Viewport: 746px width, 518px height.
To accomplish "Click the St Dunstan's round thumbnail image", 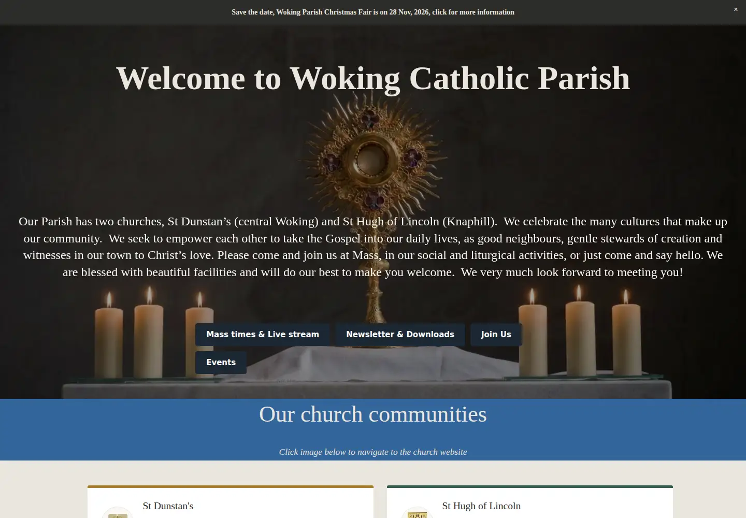I will pos(118,513).
